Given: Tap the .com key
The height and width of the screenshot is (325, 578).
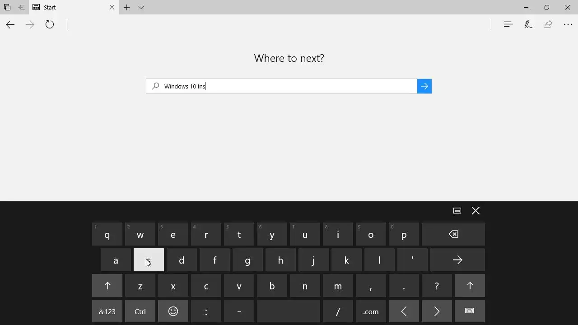Looking at the screenshot, I should [371, 311].
